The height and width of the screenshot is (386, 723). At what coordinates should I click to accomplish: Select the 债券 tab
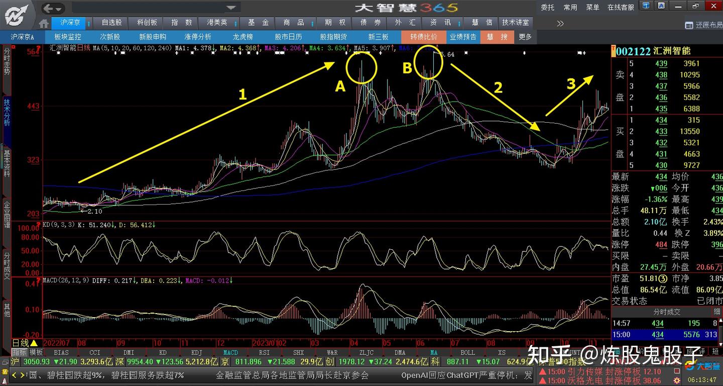(371, 23)
